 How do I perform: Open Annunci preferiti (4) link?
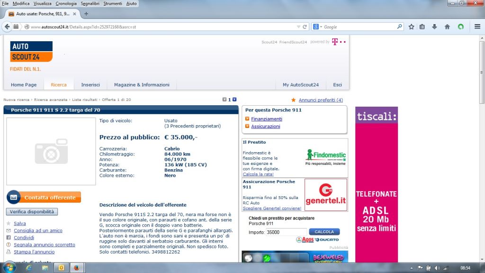321,100
